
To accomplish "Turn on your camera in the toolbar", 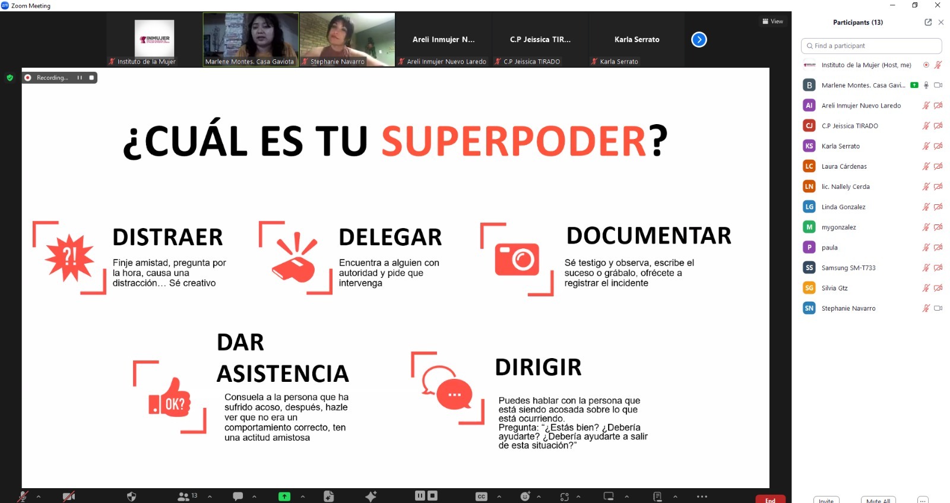I will tap(69, 496).
